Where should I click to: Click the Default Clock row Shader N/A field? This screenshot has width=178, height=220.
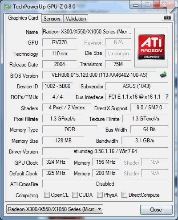tap(155, 173)
